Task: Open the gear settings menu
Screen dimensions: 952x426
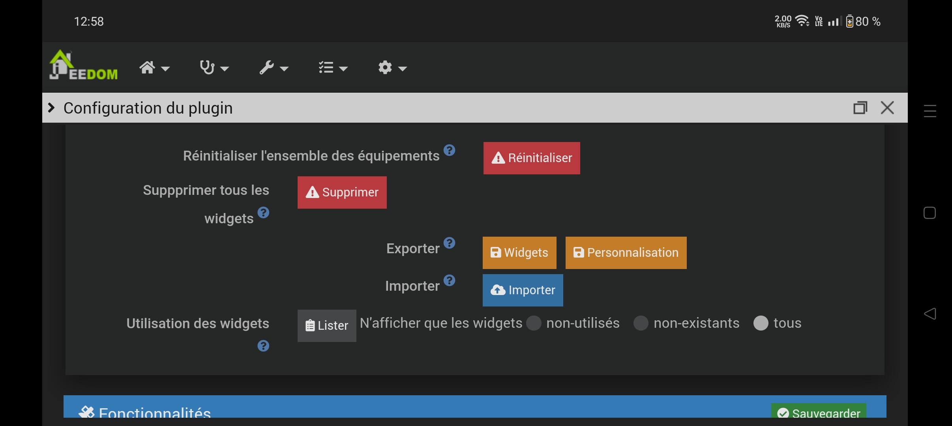Action: [392, 68]
